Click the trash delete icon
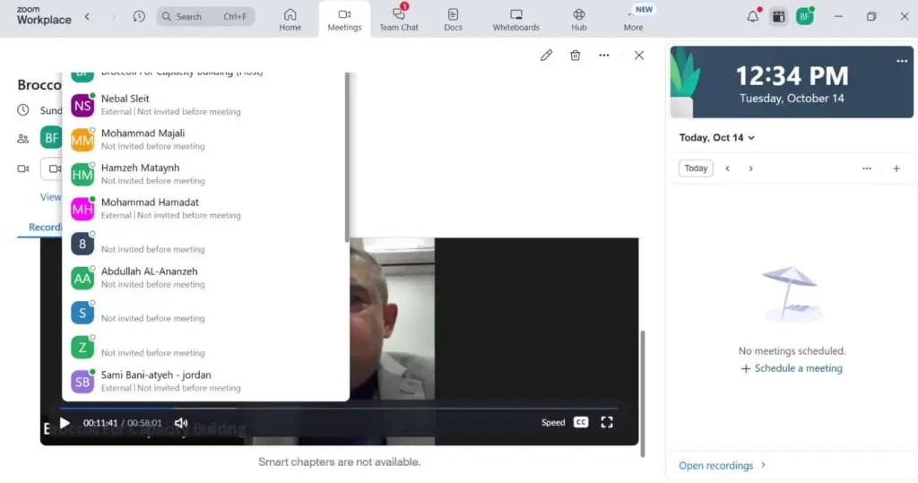 (x=576, y=56)
